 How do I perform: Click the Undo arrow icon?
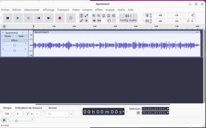[109, 20]
